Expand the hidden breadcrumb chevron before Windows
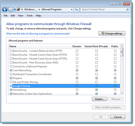Viewport: 135px width, 126px height. tap(22, 9)
